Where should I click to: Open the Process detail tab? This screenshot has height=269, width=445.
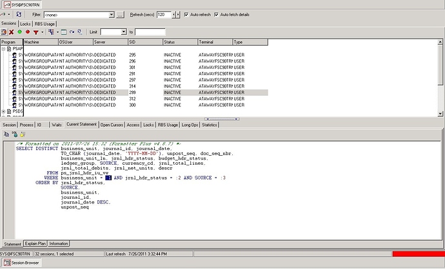click(x=26, y=125)
